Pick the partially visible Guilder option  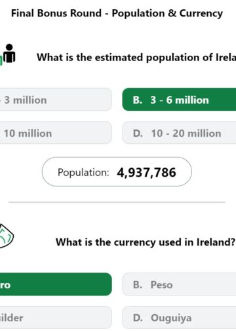click(56, 318)
